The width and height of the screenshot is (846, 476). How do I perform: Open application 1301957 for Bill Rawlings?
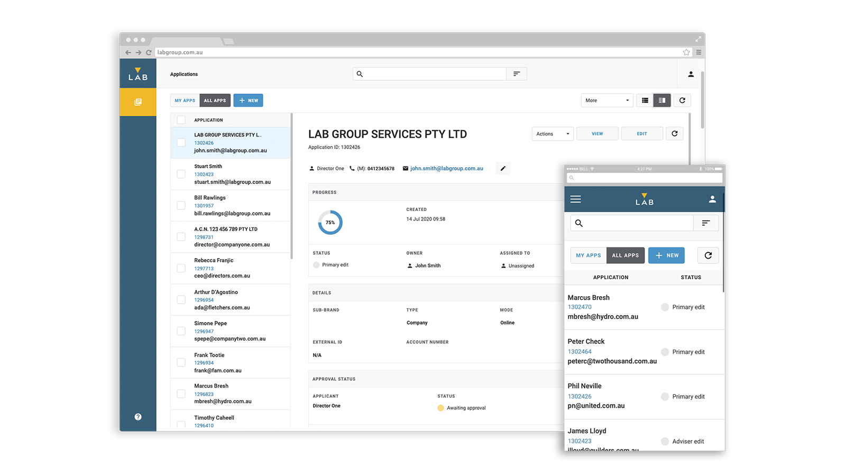(204, 206)
